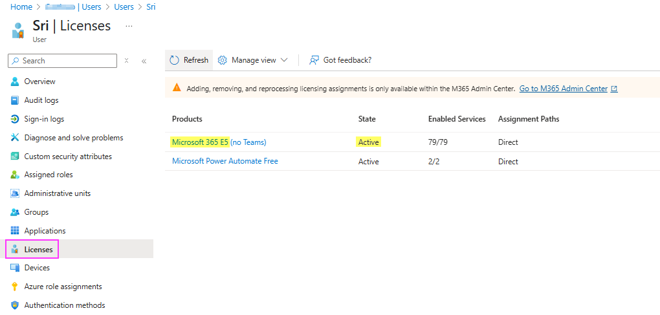Screen dimensions: 660x315
Task: Click Active state for Power Automate Free
Action: click(368, 162)
